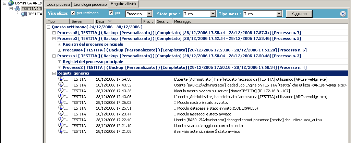
Task: Click info icon on 17.21.08 log row
Action: point(61,131)
